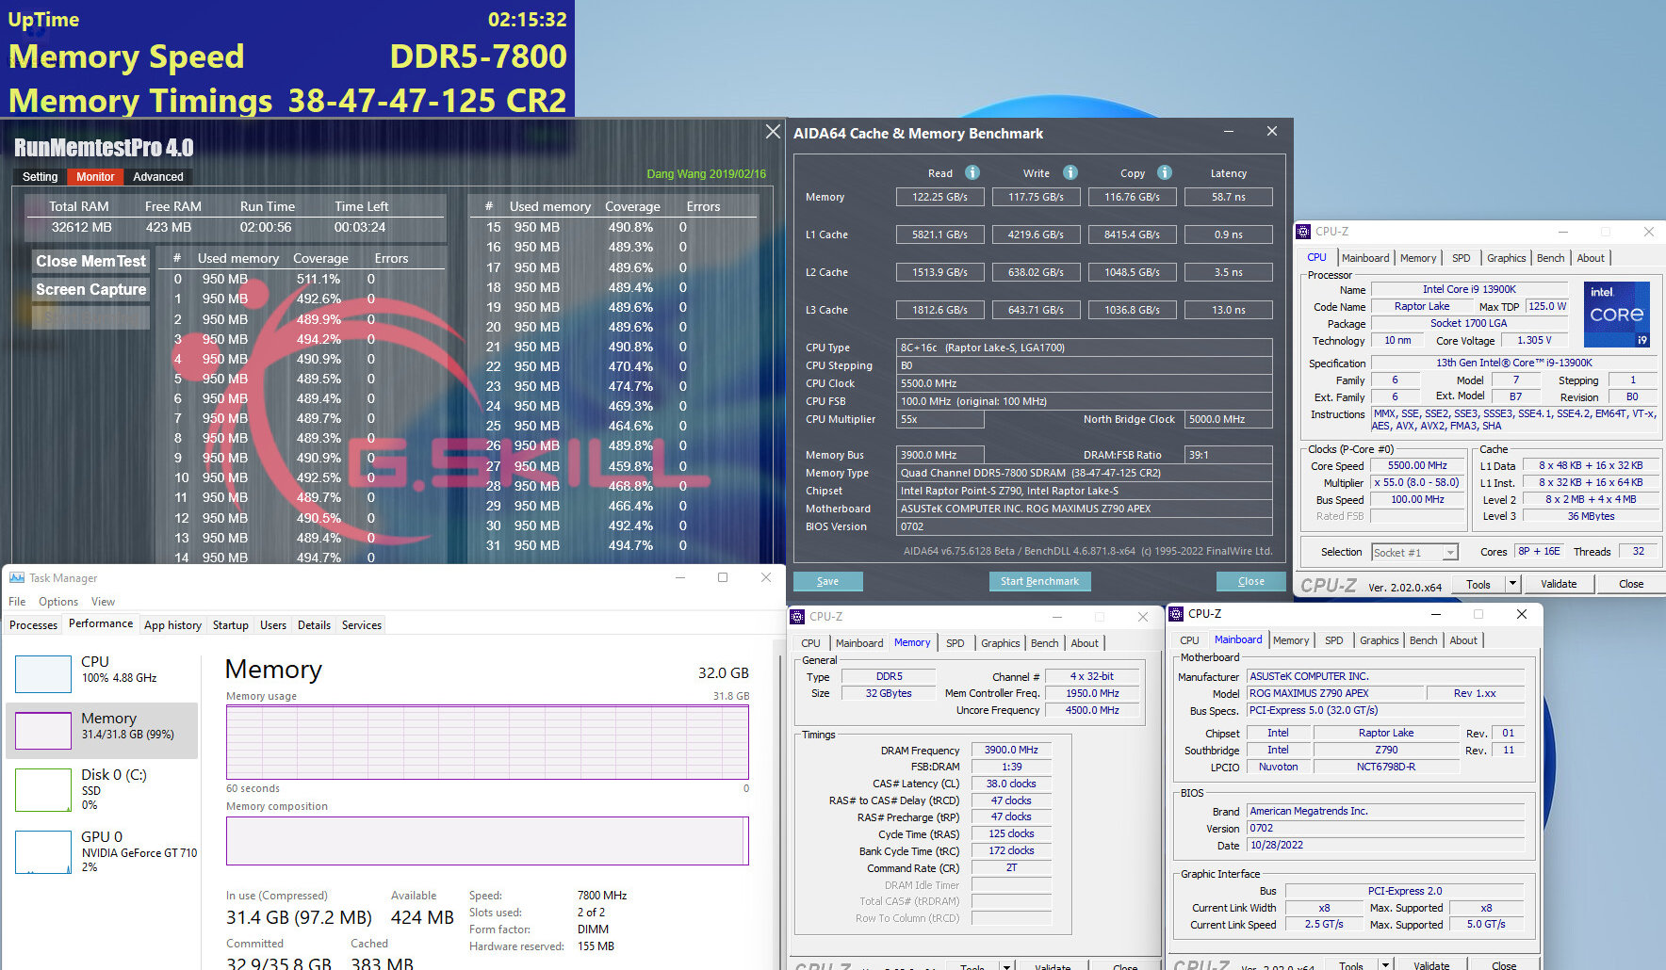The height and width of the screenshot is (970, 1666).
Task: Click the Intel Core i9 logo
Action: [1616, 315]
